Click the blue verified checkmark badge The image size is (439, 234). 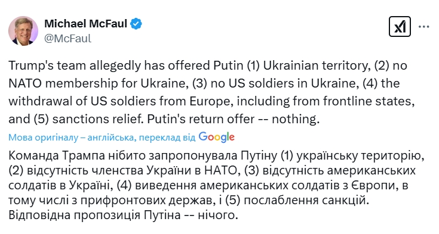point(136,24)
